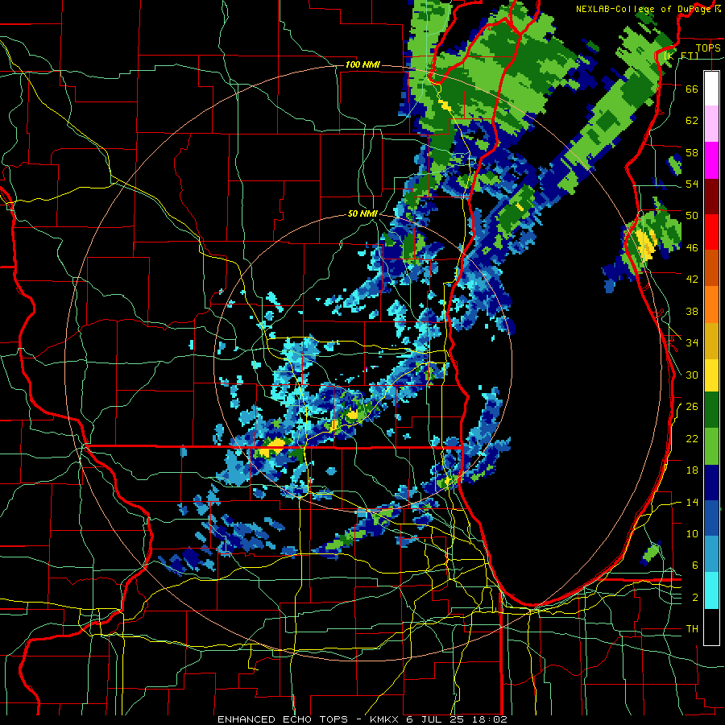Click the 2 value on the legend

pos(694,598)
